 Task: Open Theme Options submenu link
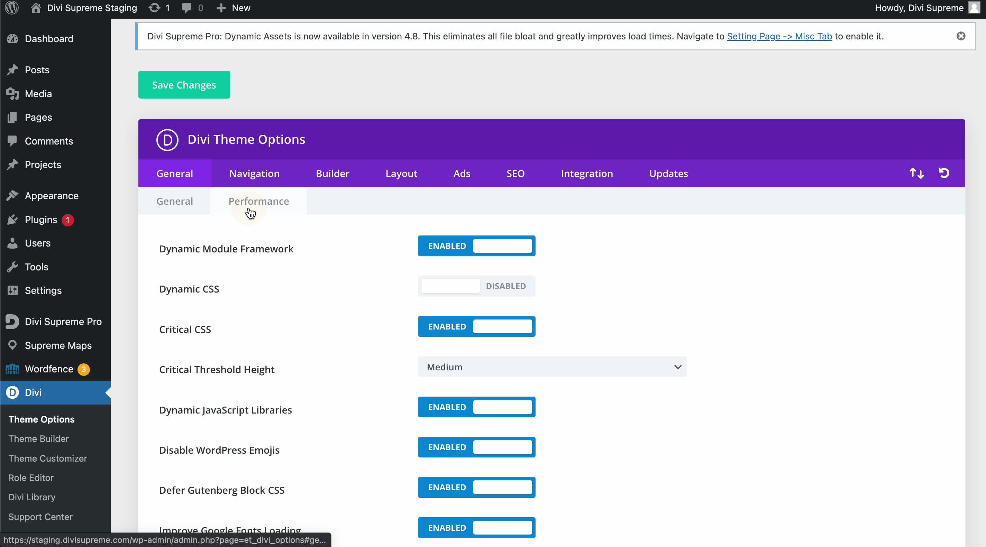pyautogui.click(x=41, y=419)
